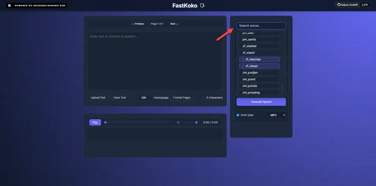Deselect the checked zf_xiaoxiao voice
The width and height of the screenshot is (376, 186).
coord(259,59)
